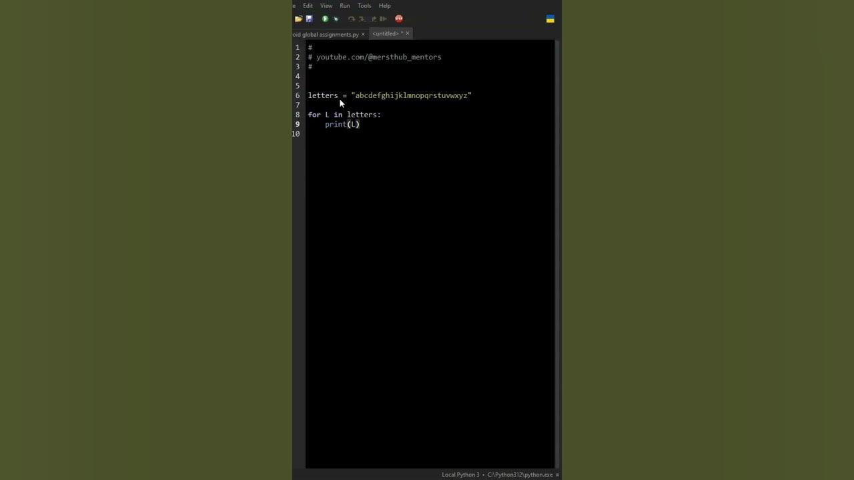Click the Resume debug icon
Image resolution: width=854 pixels, height=480 pixels.
coord(383,19)
